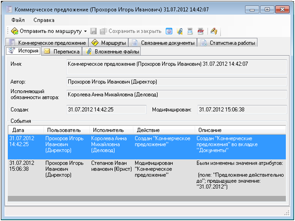Open the 'Статистика работы' tab
This screenshot has width=295, height=221.
point(227,43)
